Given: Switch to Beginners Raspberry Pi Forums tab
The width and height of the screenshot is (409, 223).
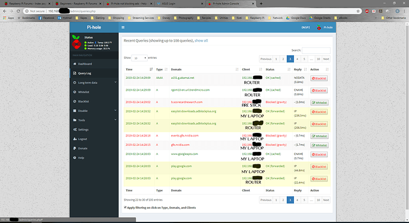Looking at the screenshot, I should coord(78,4).
